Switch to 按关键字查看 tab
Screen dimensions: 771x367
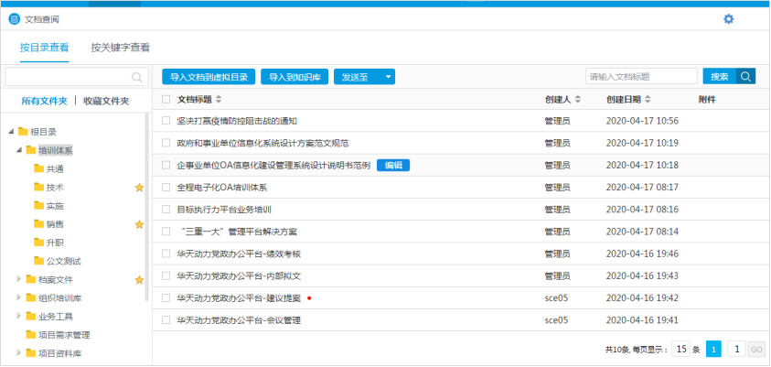click(x=120, y=48)
